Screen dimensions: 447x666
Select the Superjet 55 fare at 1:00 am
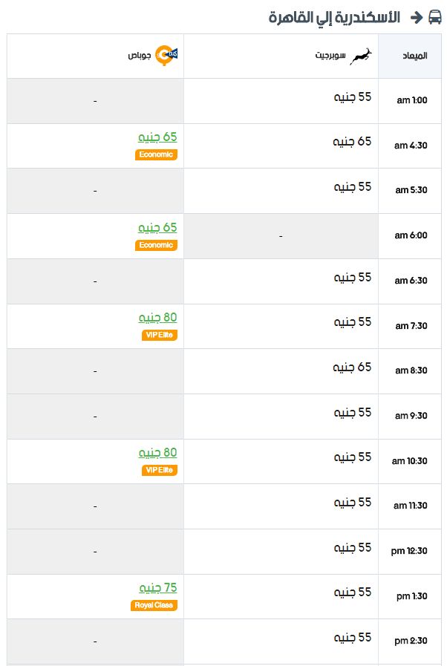(x=353, y=97)
